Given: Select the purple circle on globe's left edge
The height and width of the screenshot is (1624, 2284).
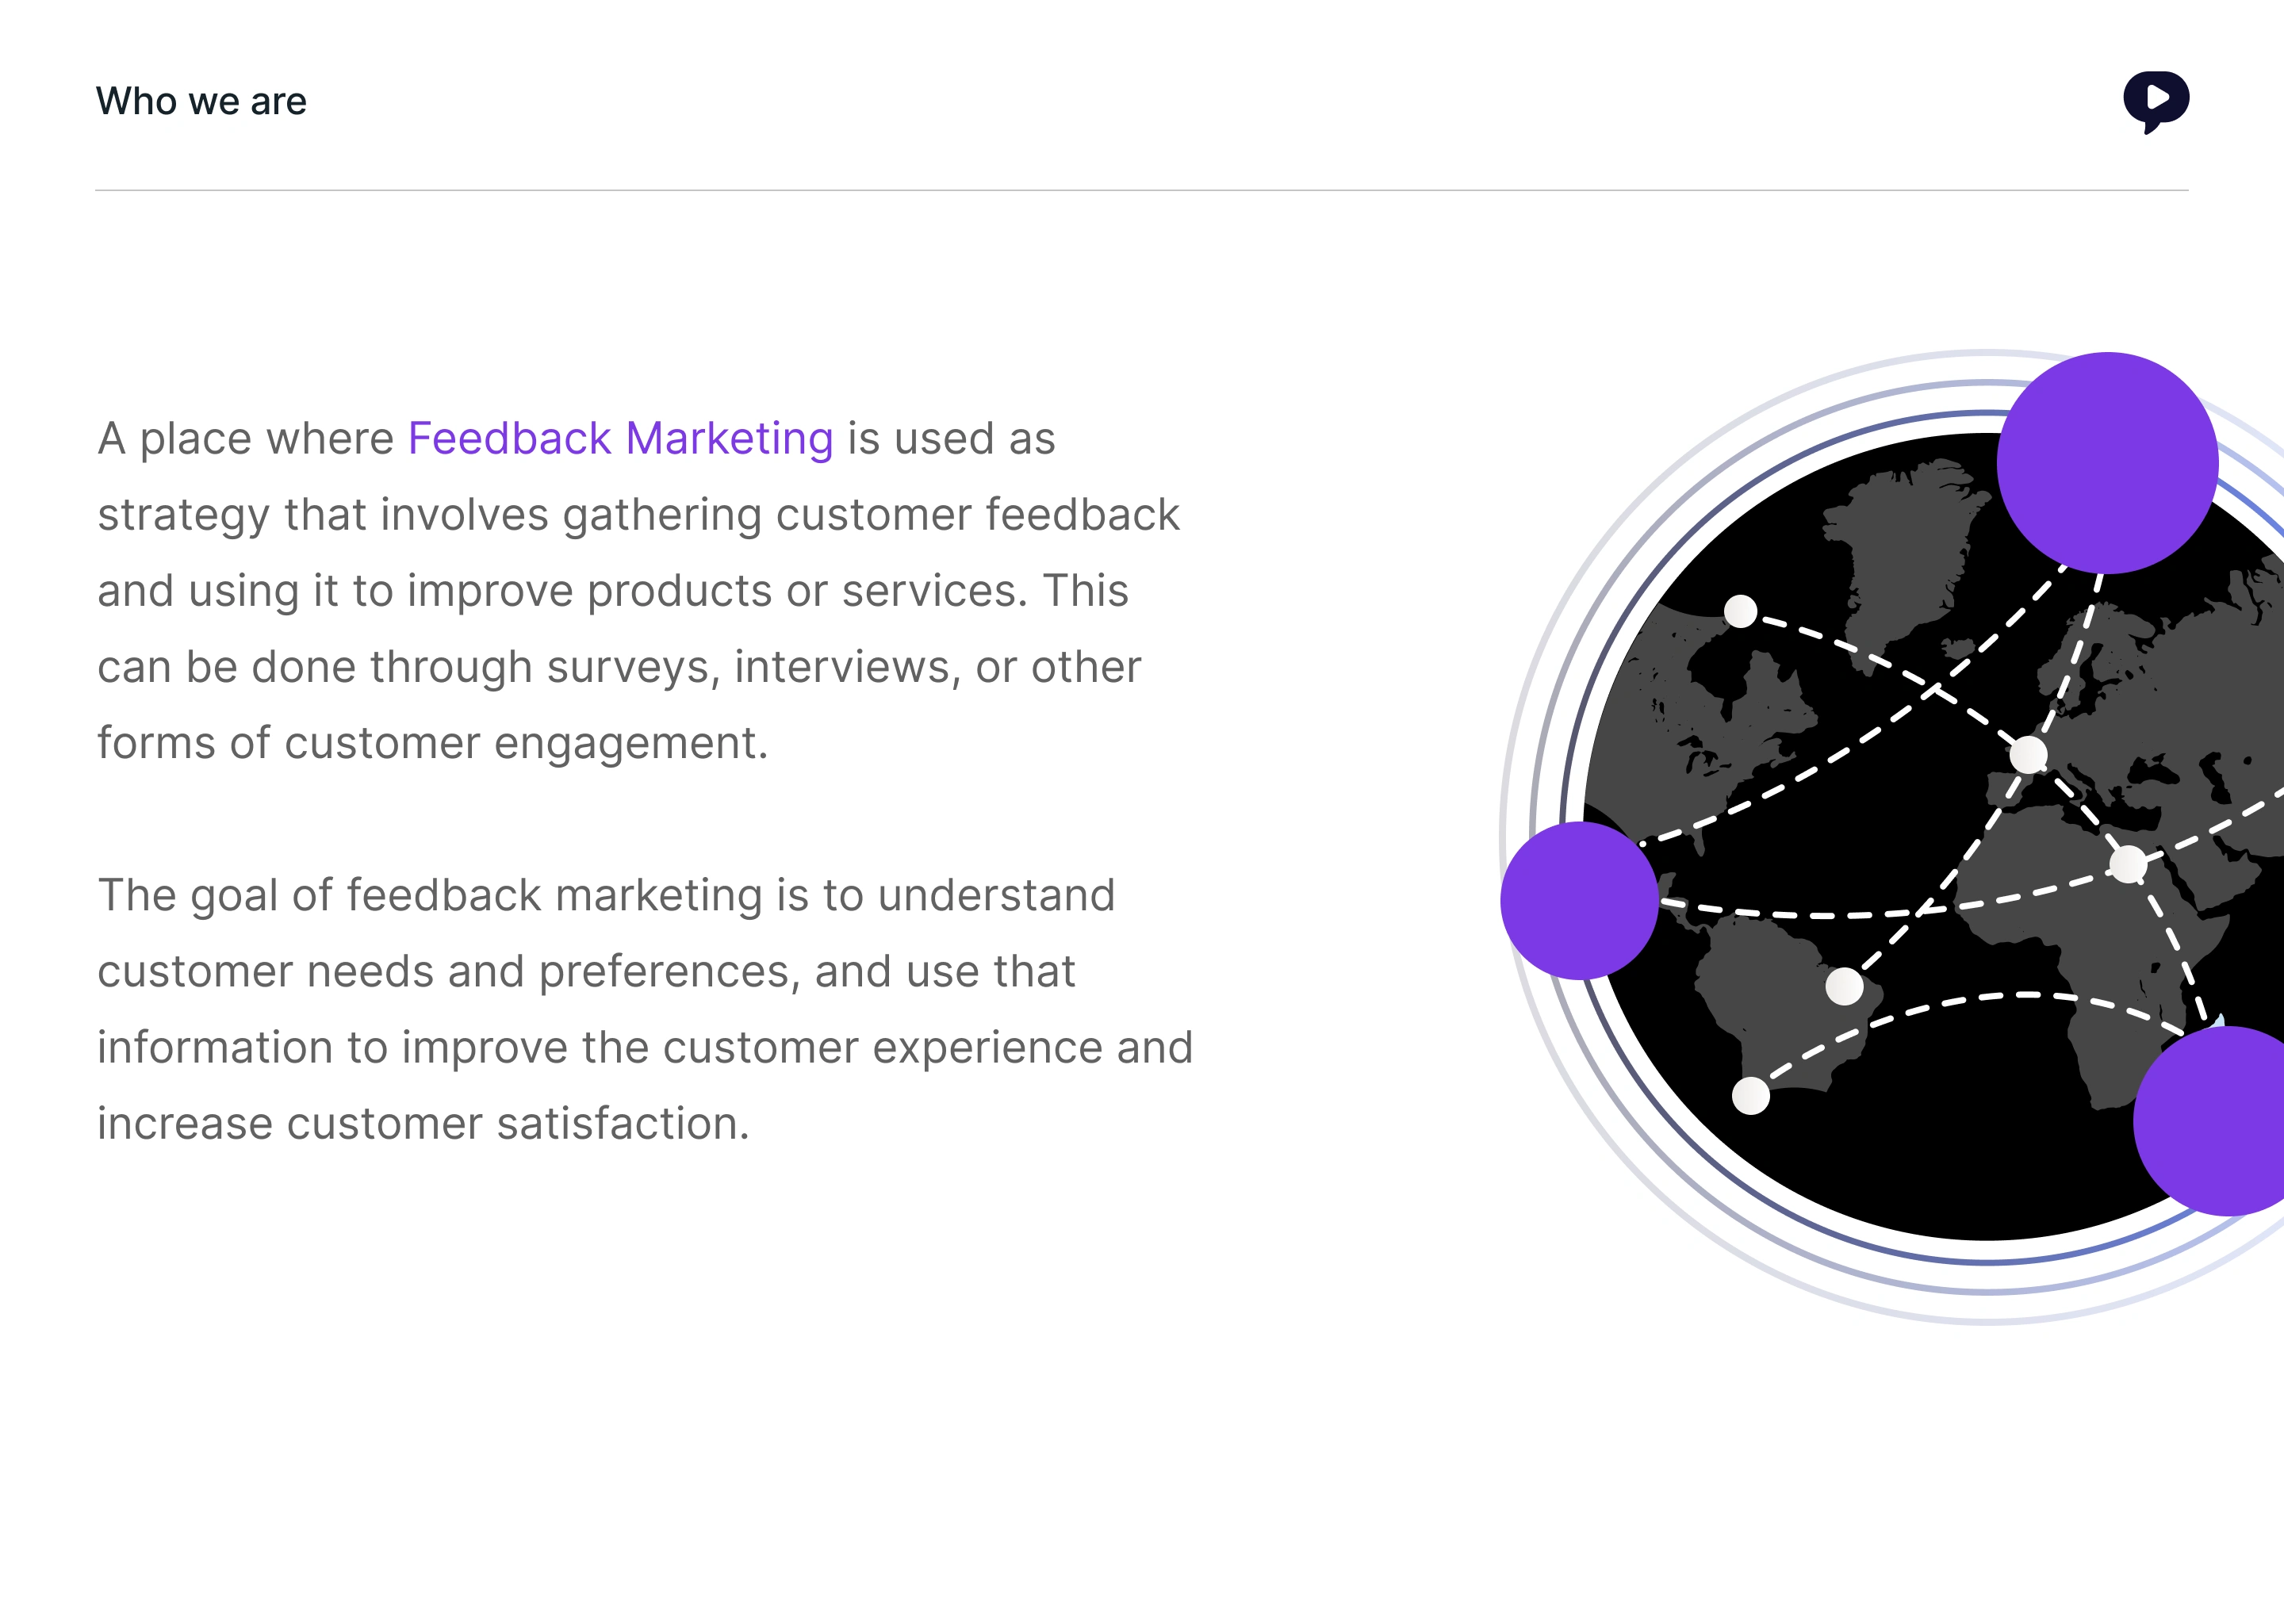Looking at the screenshot, I should pyautogui.click(x=1579, y=900).
